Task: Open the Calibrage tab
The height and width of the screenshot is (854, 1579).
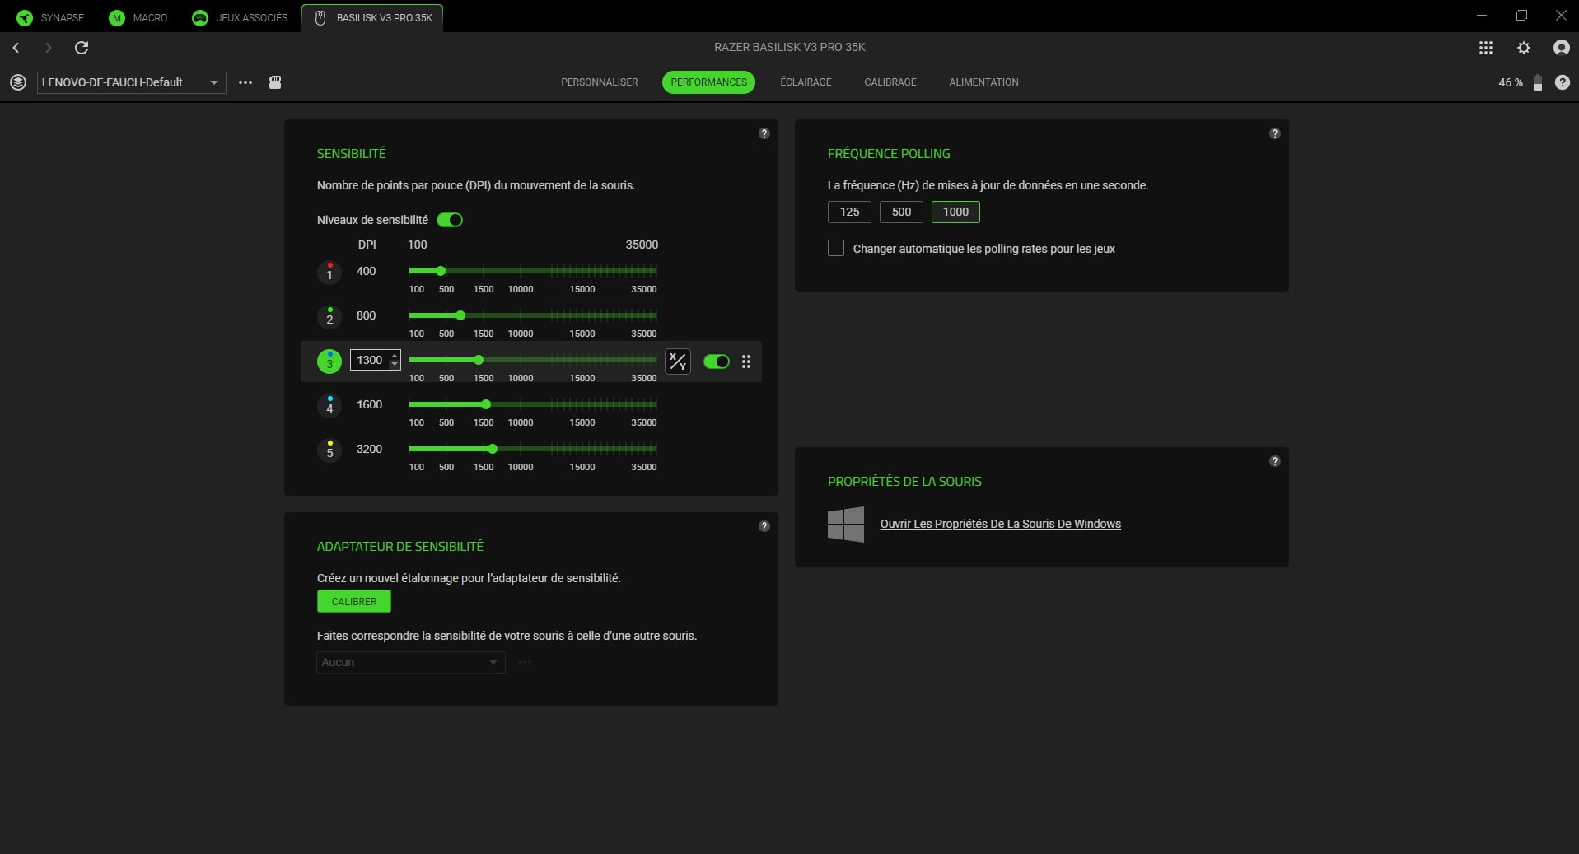Action: pyautogui.click(x=890, y=82)
